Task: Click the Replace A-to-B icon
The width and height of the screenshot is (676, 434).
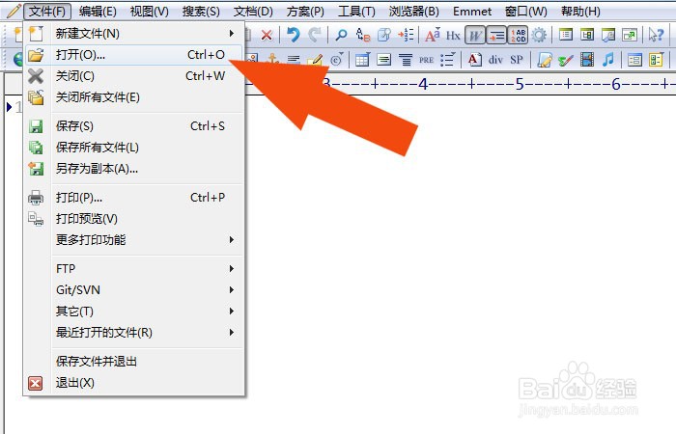Action: coord(363,35)
